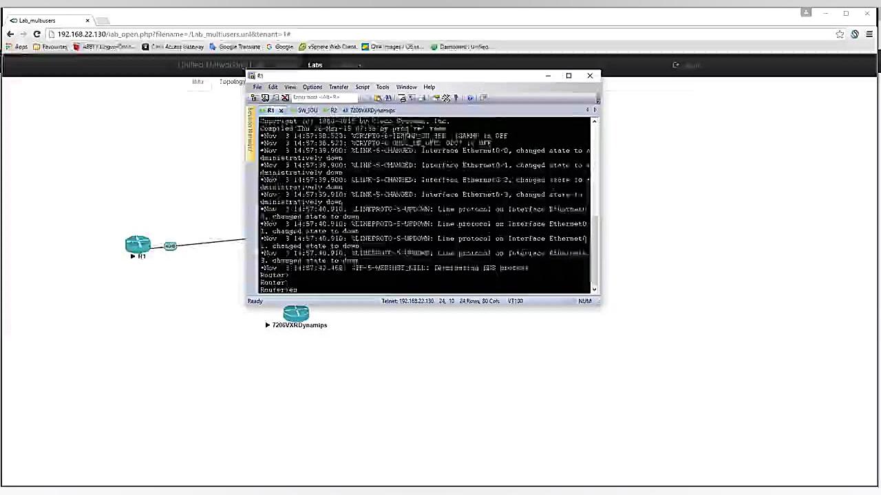Open the Labs menu in web page
881x495 pixels.
[315, 65]
